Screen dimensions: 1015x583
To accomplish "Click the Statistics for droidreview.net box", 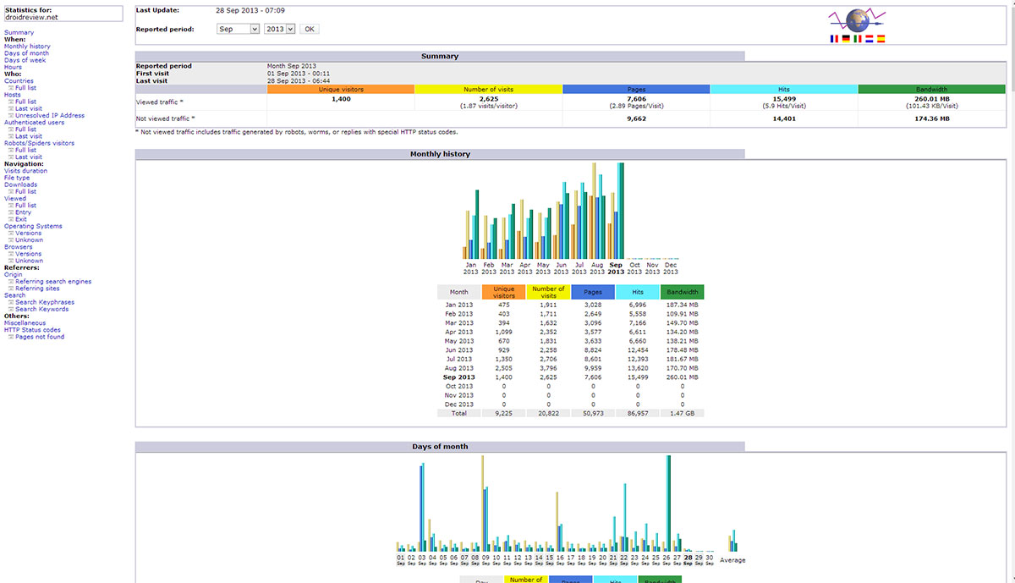I will [x=64, y=14].
